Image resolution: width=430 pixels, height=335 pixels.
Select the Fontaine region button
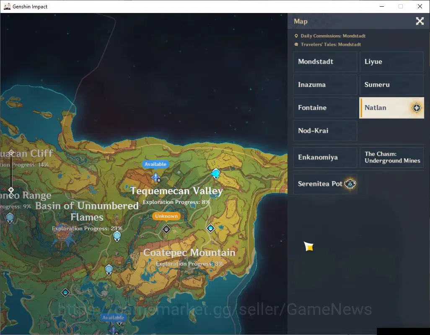click(x=325, y=108)
